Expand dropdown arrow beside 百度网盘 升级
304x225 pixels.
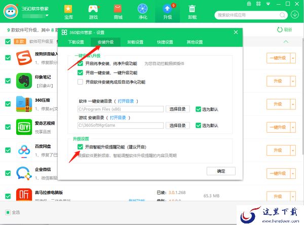click(x=293, y=151)
